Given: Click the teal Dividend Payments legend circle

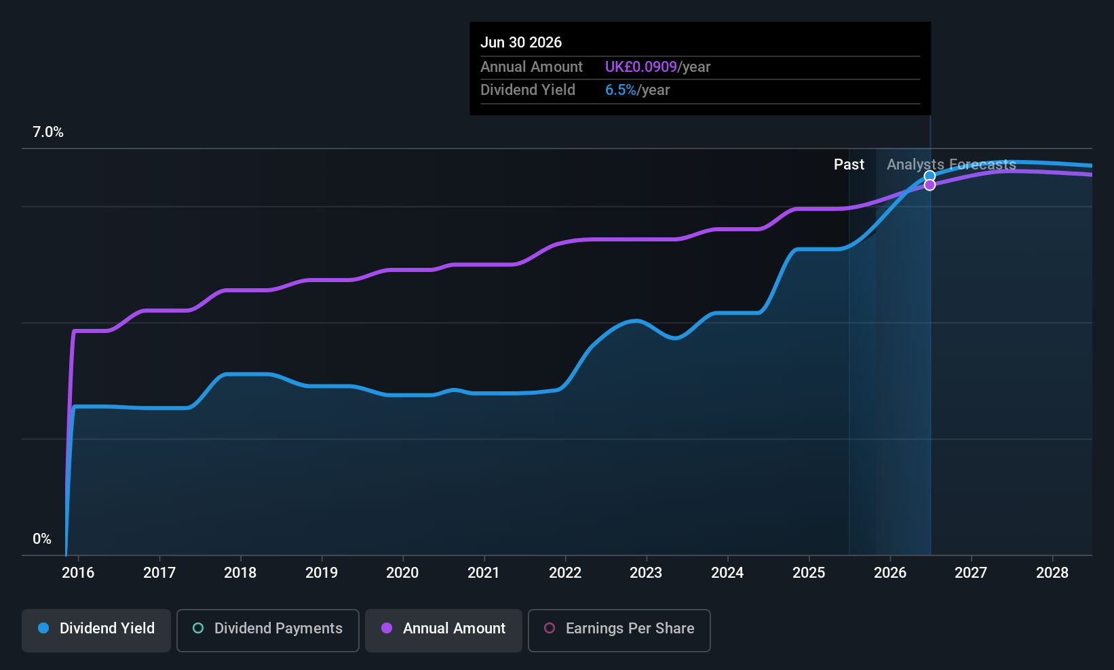Looking at the screenshot, I should (198, 629).
